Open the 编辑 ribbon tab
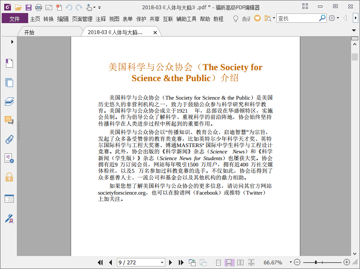Viewport: 360px width, 269px height. 63,19
